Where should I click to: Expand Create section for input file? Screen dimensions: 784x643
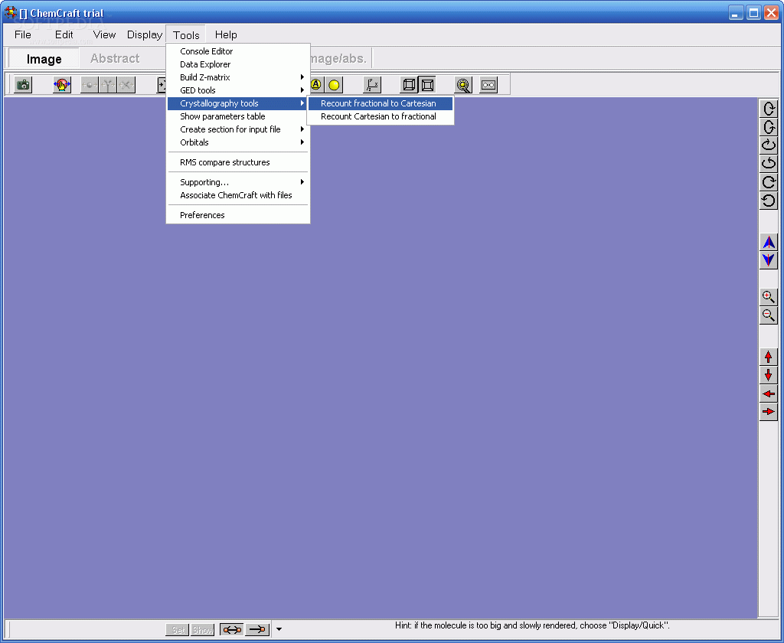(238, 129)
